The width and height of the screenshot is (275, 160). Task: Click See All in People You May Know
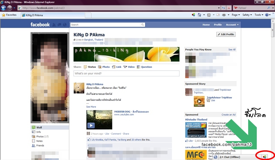[232, 49]
